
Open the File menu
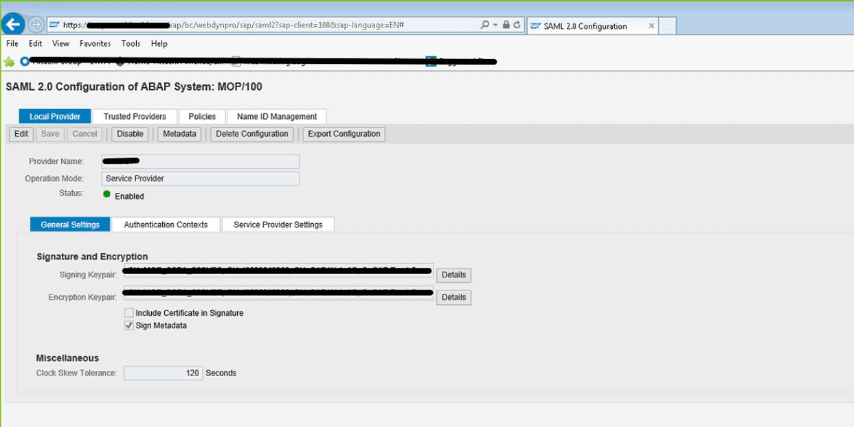coord(12,43)
